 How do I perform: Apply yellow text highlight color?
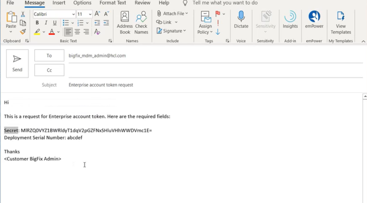tap(37, 31)
